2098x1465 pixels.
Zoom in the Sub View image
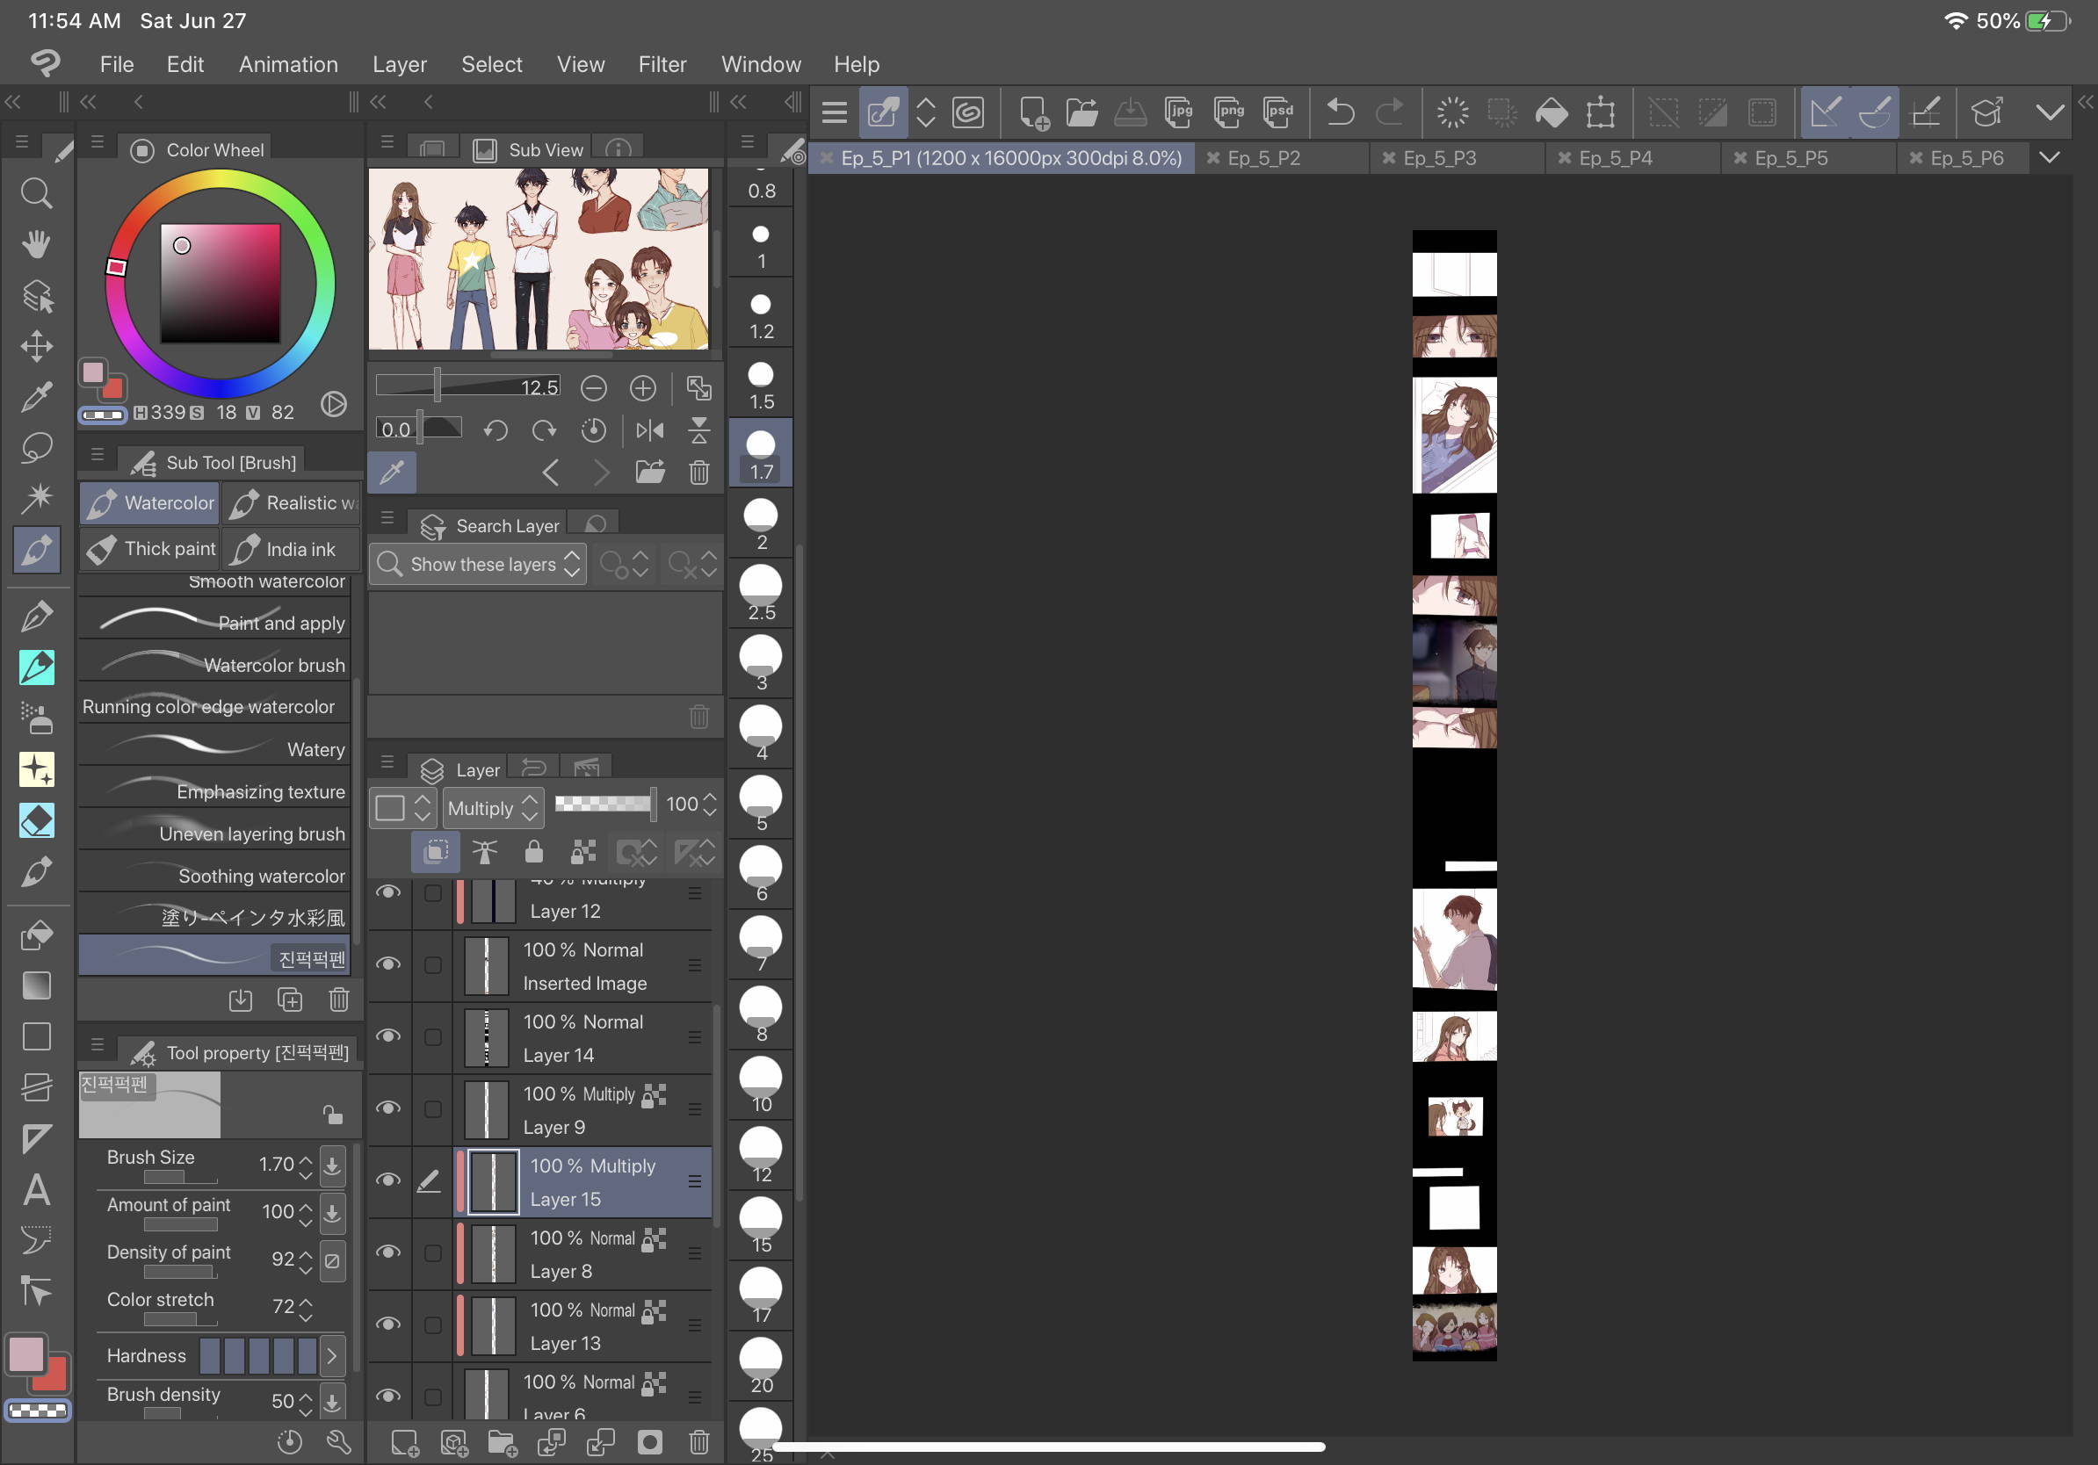coord(643,388)
